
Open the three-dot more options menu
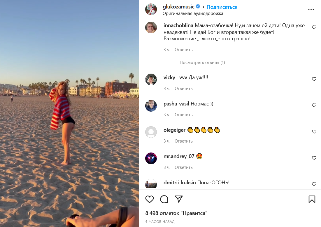(311, 9)
